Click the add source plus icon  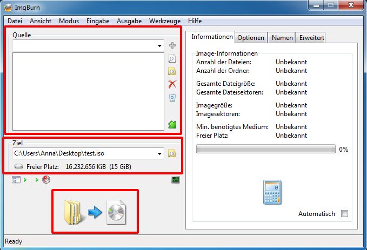click(x=172, y=46)
